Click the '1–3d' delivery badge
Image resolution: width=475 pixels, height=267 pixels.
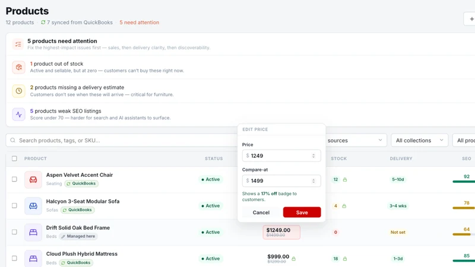(398, 259)
